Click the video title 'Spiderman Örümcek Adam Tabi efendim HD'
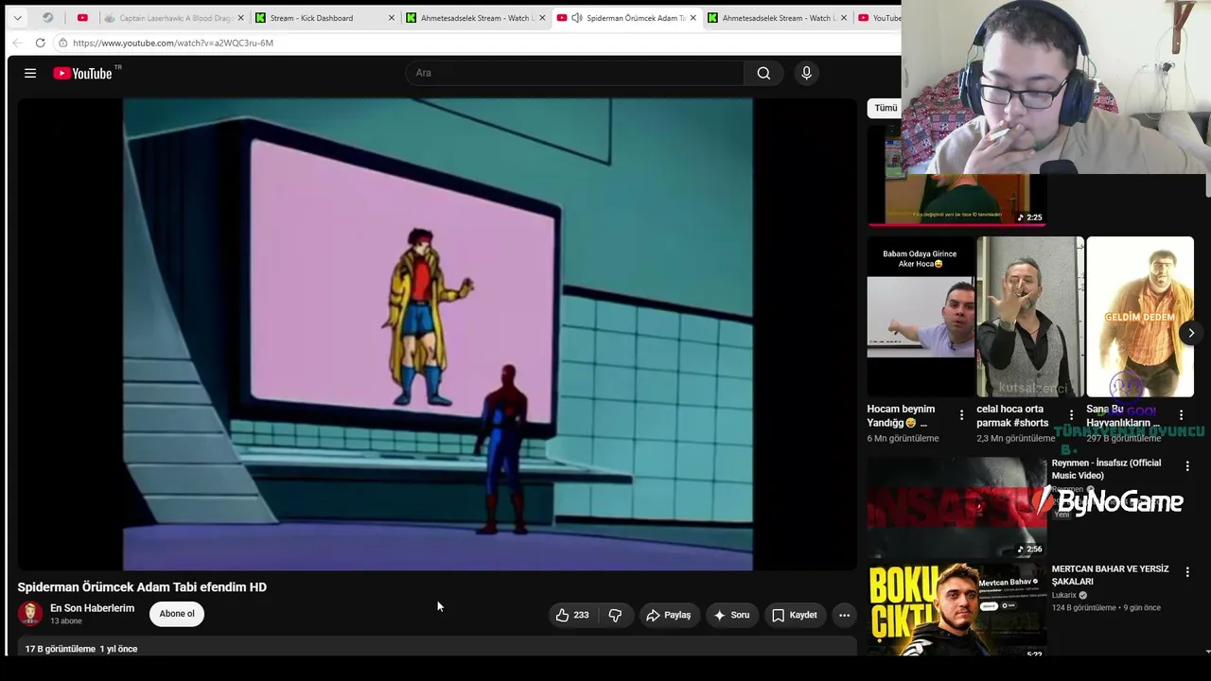1211x681 pixels. point(142,587)
